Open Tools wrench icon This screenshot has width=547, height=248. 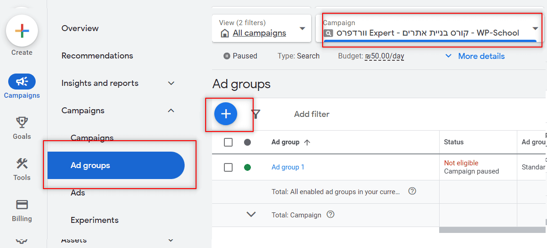point(22,164)
